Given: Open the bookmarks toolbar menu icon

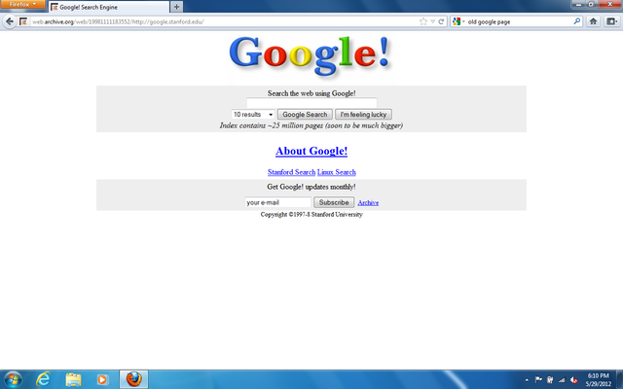Looking at the screenshot, I should tap(611, 21).
